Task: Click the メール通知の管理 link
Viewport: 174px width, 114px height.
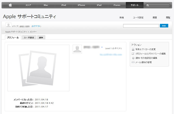Action: tap(143, 62)
